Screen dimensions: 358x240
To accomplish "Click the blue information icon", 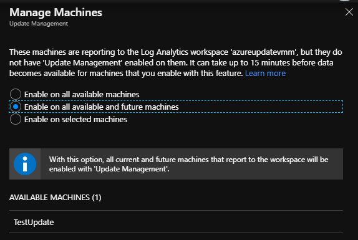I will point(25,164).
